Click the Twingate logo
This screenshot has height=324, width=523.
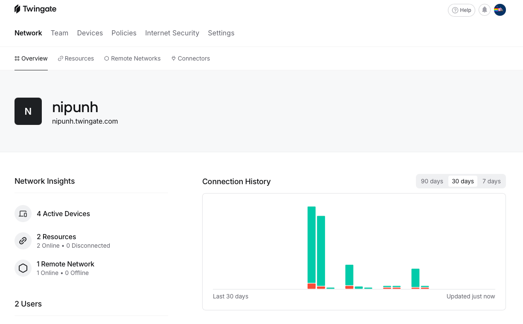coord(35,9)
